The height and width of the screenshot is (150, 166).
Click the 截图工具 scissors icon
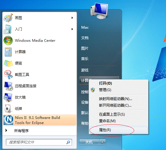8,74
